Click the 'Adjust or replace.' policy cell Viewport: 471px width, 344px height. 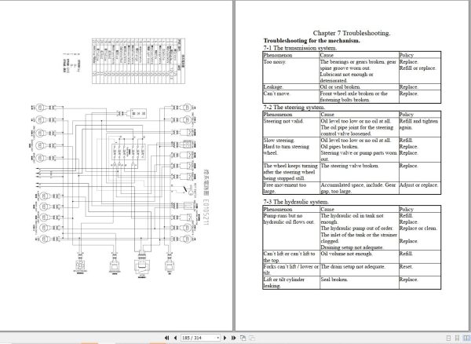(420, 188)
